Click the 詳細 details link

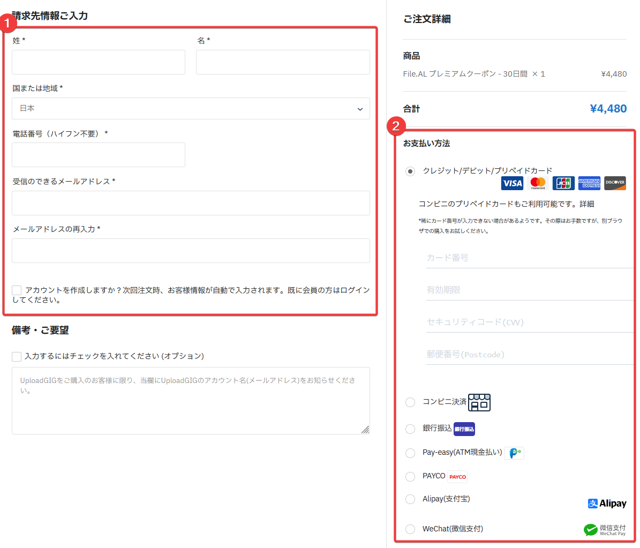click(587, 204)
